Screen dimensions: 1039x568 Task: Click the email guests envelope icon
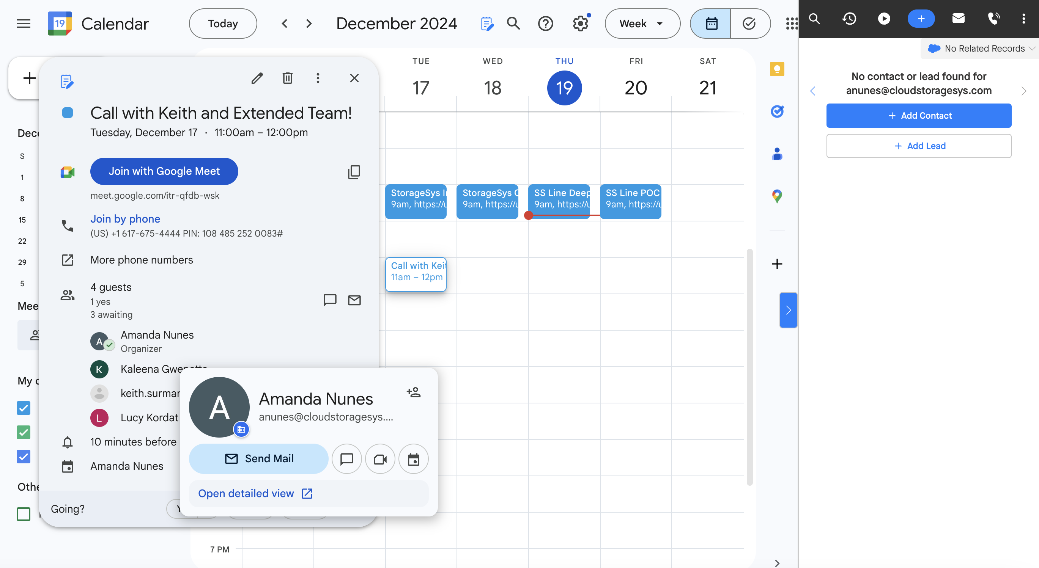click(354, 300)
